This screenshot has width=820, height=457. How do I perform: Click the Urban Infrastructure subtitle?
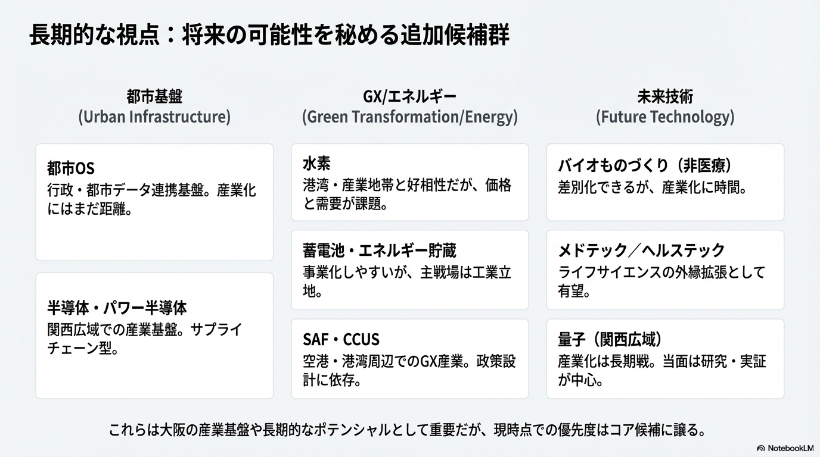[x=154, y=117]
